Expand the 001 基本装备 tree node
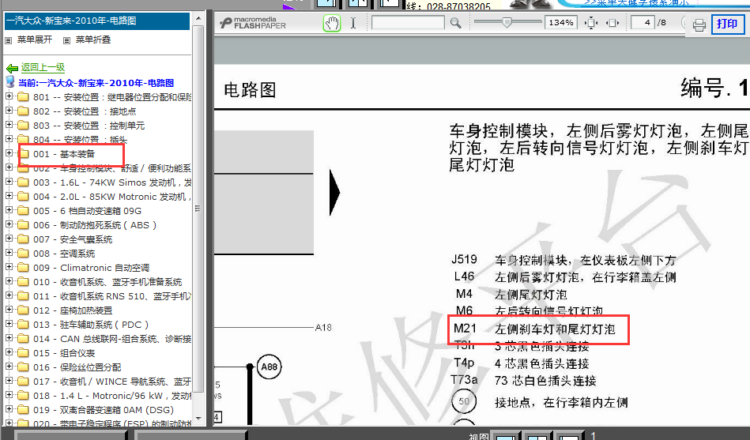Image resolution: width=750 pixels, height=440 pixels. (9, 153)
